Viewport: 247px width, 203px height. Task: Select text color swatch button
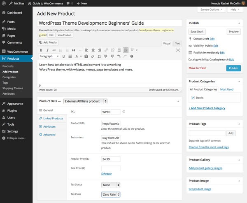tap(77, 56)
